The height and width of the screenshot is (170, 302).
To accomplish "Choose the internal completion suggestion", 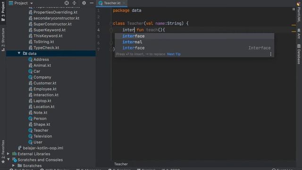I will [194, 42].
